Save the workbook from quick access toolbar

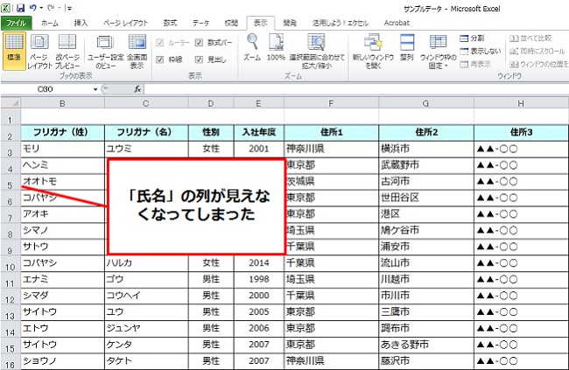point(21,8)
